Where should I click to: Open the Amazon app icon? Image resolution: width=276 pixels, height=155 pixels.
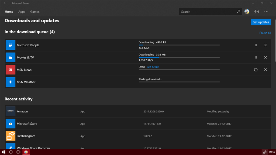click(x=11, y=111)
